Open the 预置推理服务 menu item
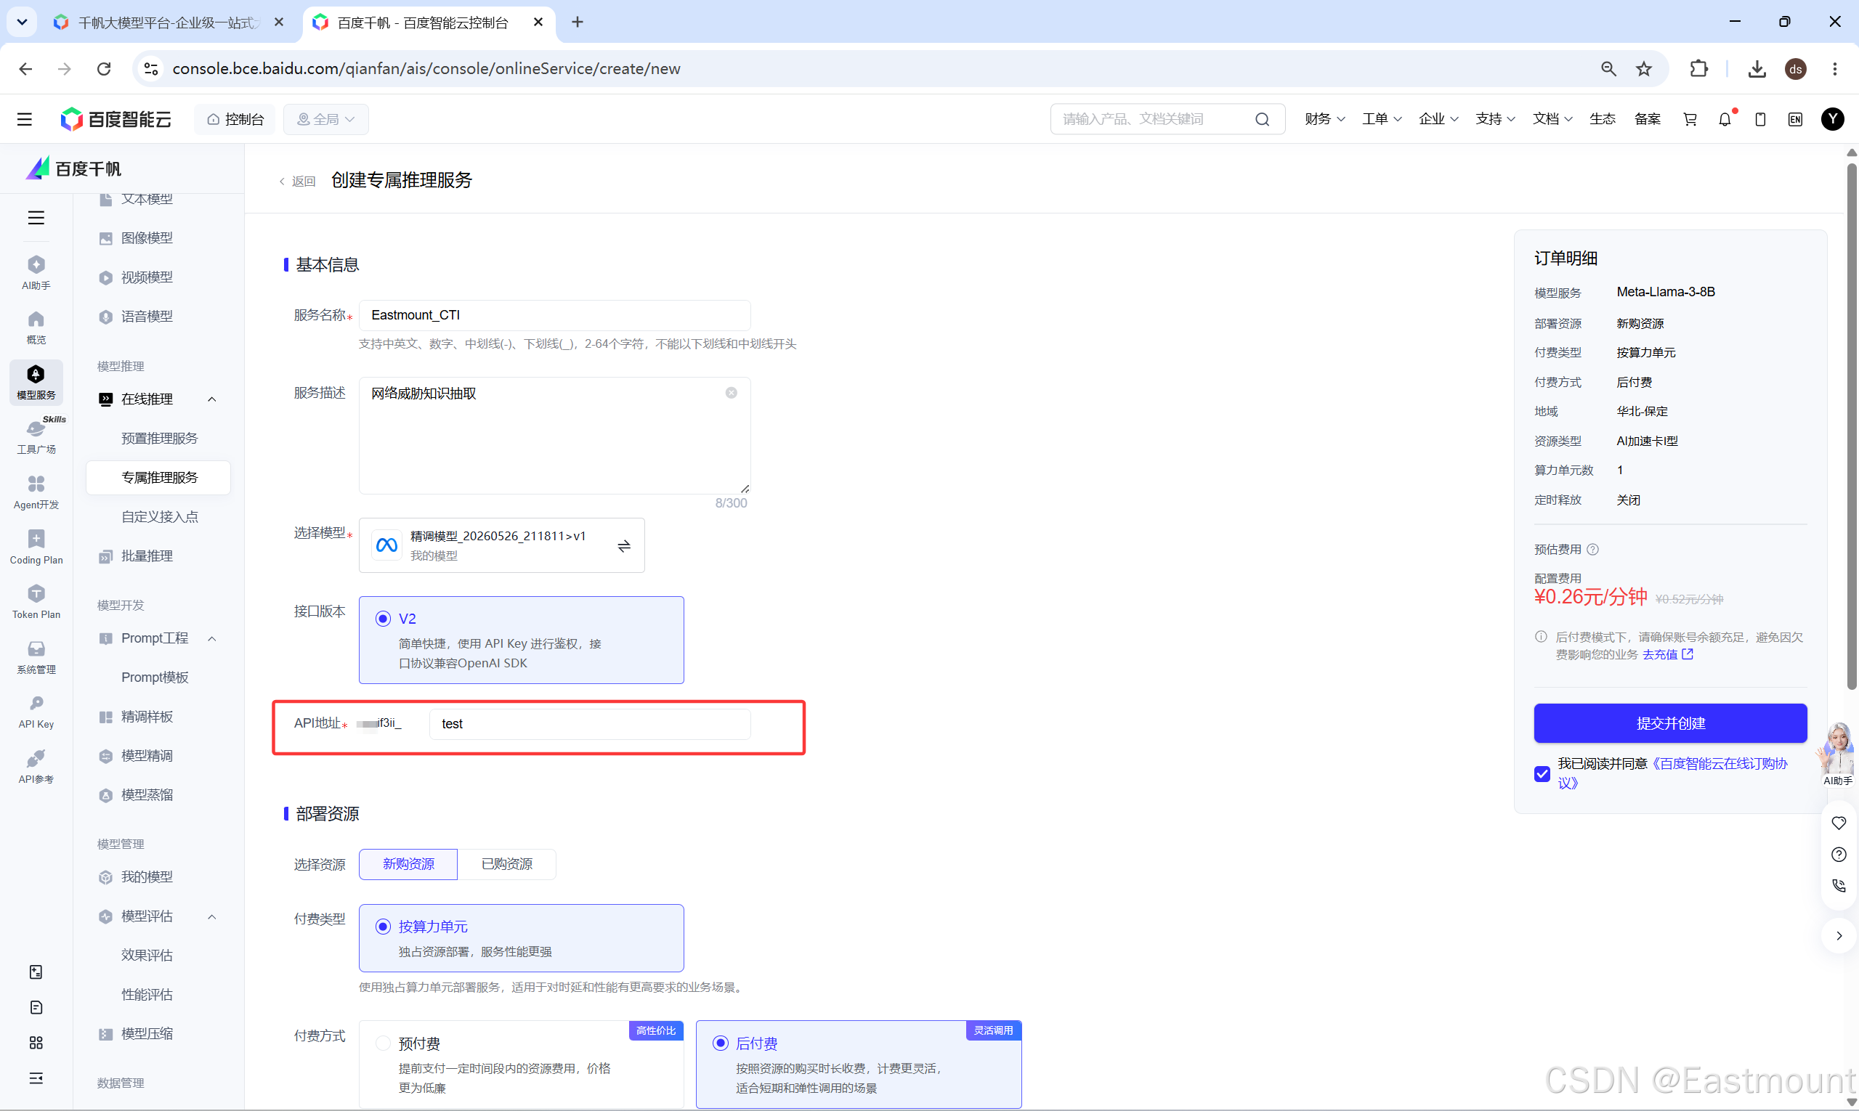 159,439
